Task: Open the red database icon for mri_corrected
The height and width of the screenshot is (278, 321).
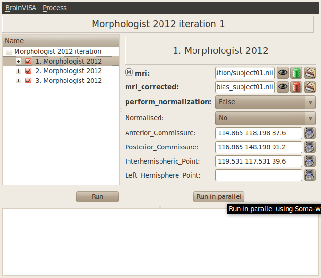Action: click(x=296, y=87)
